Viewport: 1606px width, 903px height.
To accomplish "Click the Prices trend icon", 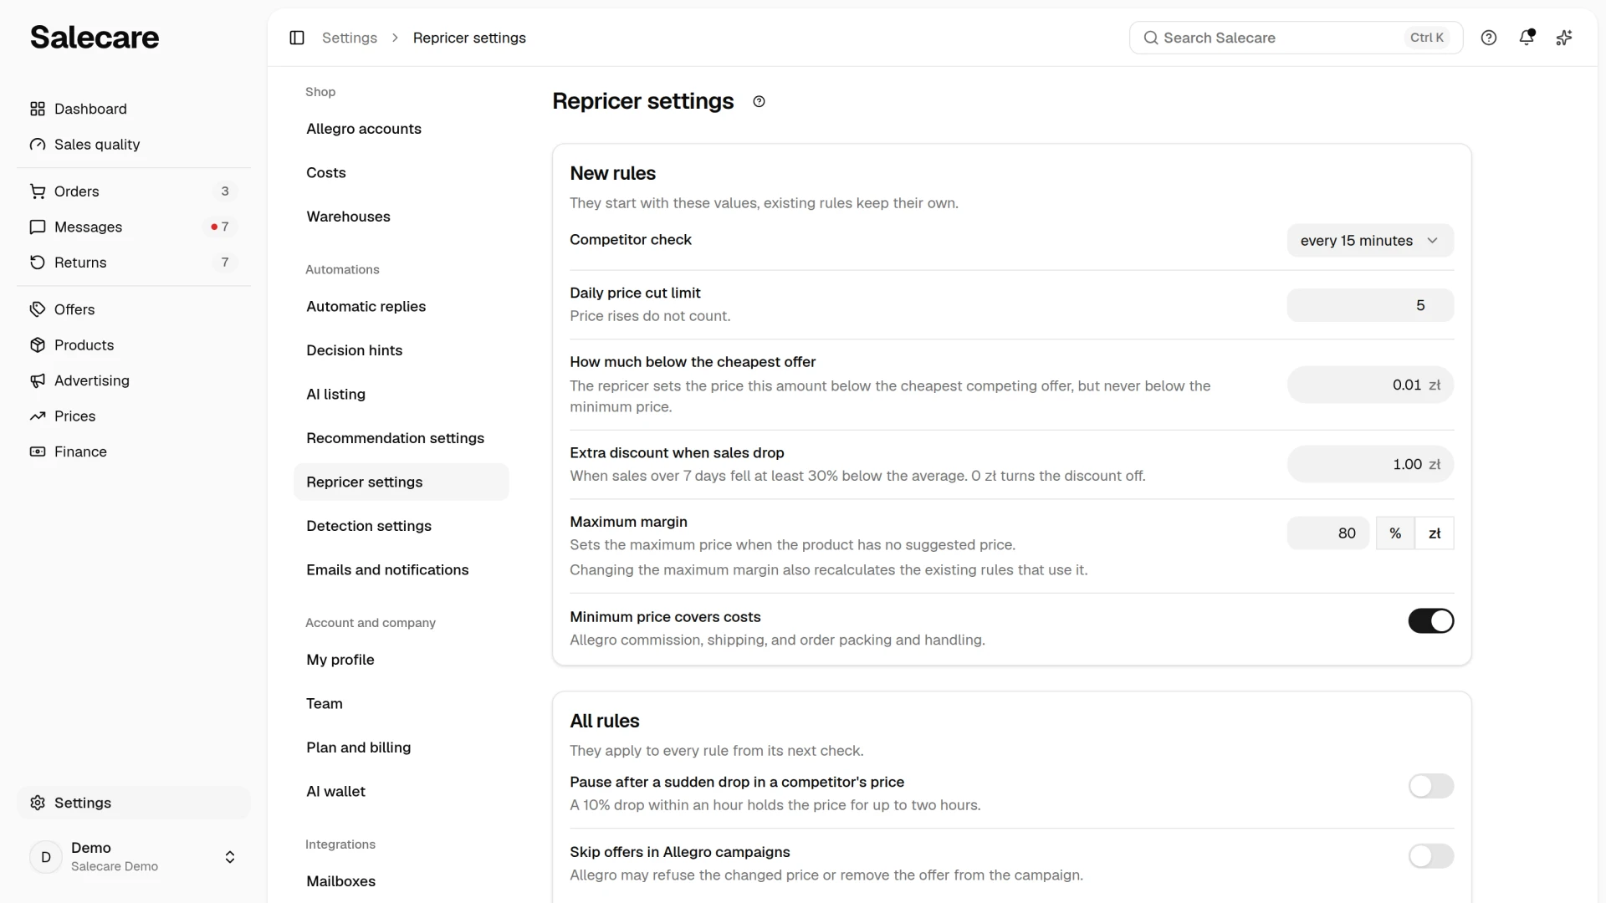I will pos(38,416).
